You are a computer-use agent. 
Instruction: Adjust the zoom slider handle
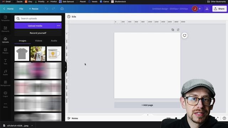[176, 118]
